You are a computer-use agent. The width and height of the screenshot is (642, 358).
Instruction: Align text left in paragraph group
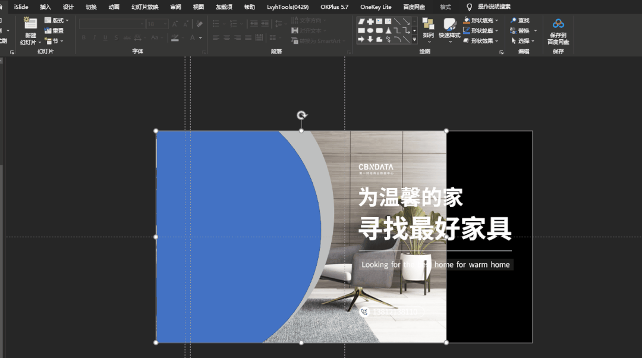click(216, 37)
